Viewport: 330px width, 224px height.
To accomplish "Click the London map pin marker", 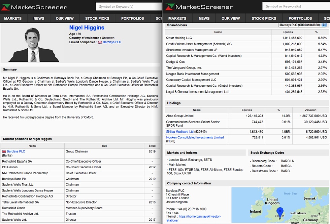I will coord(280,213).
